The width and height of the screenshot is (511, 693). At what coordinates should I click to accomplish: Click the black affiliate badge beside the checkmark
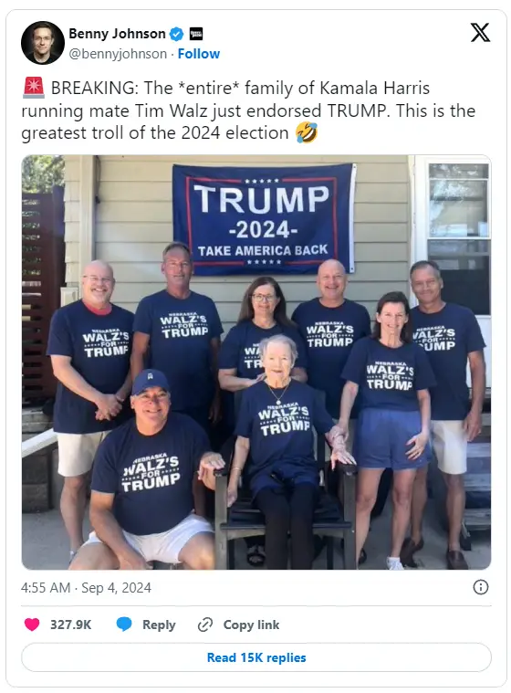(196, 34)
